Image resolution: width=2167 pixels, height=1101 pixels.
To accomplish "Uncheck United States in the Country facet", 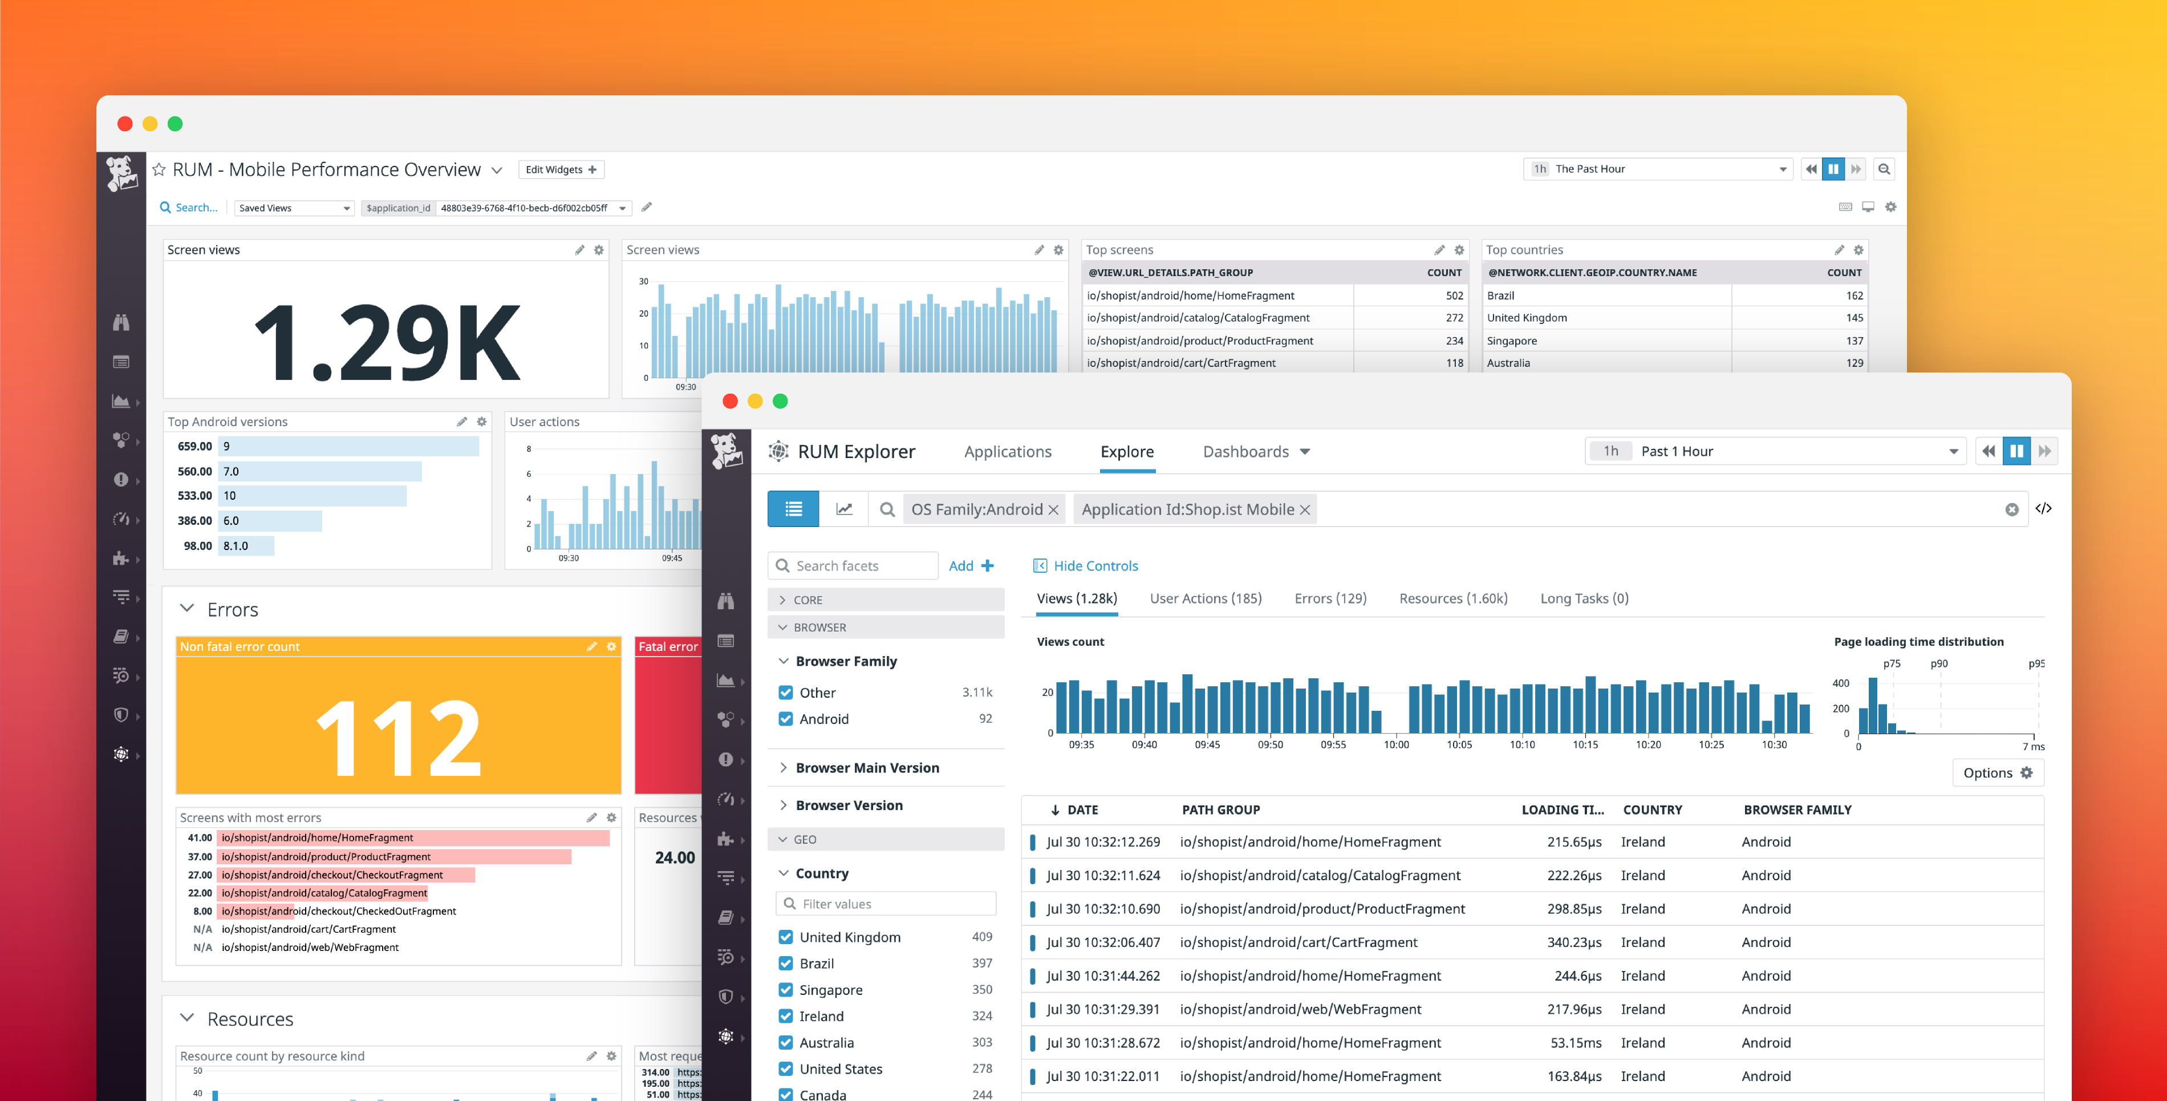I will point(785,1069).
